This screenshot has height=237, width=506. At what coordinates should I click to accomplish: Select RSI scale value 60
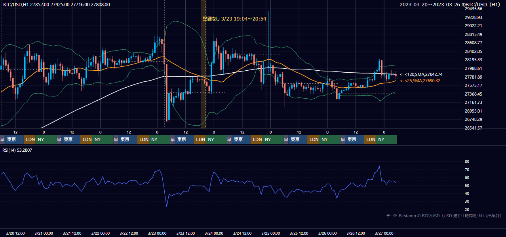click(467, 177)
